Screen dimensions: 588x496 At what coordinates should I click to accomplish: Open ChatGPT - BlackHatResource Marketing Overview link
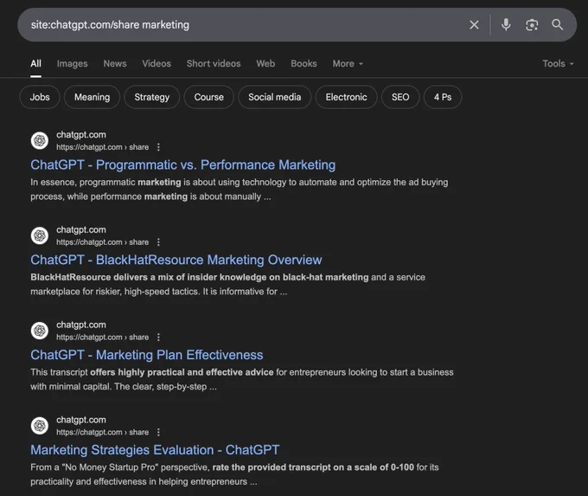point(176,260)
